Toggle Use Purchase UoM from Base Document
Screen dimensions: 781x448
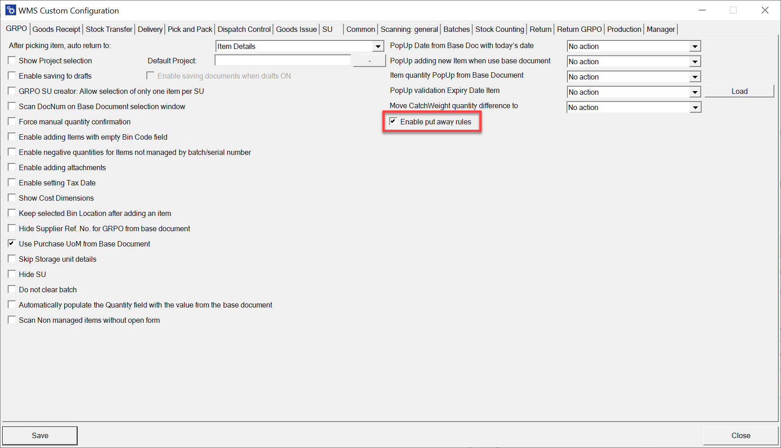tap(12, 244)
